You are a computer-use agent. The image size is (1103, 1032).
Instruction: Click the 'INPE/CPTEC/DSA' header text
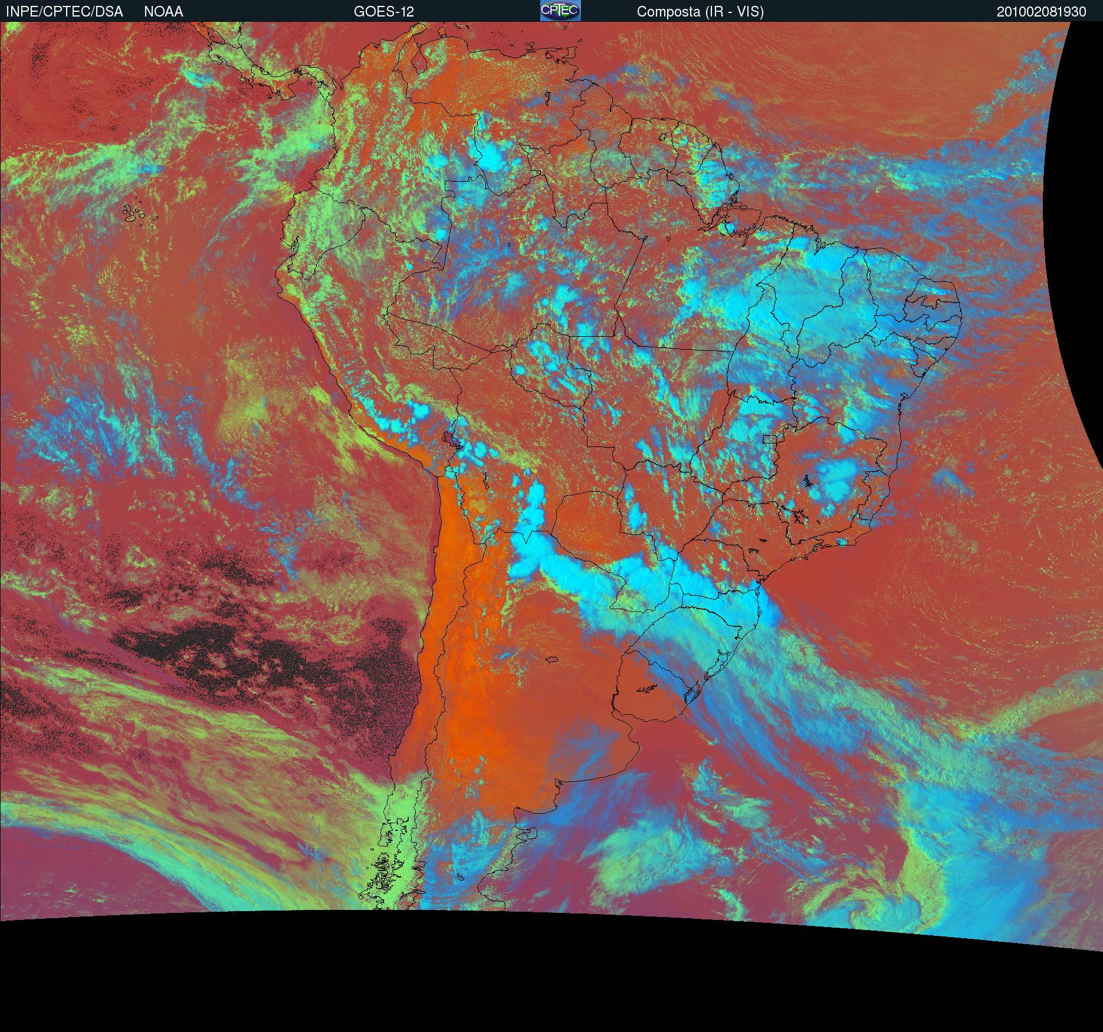(x=64, y=12)
